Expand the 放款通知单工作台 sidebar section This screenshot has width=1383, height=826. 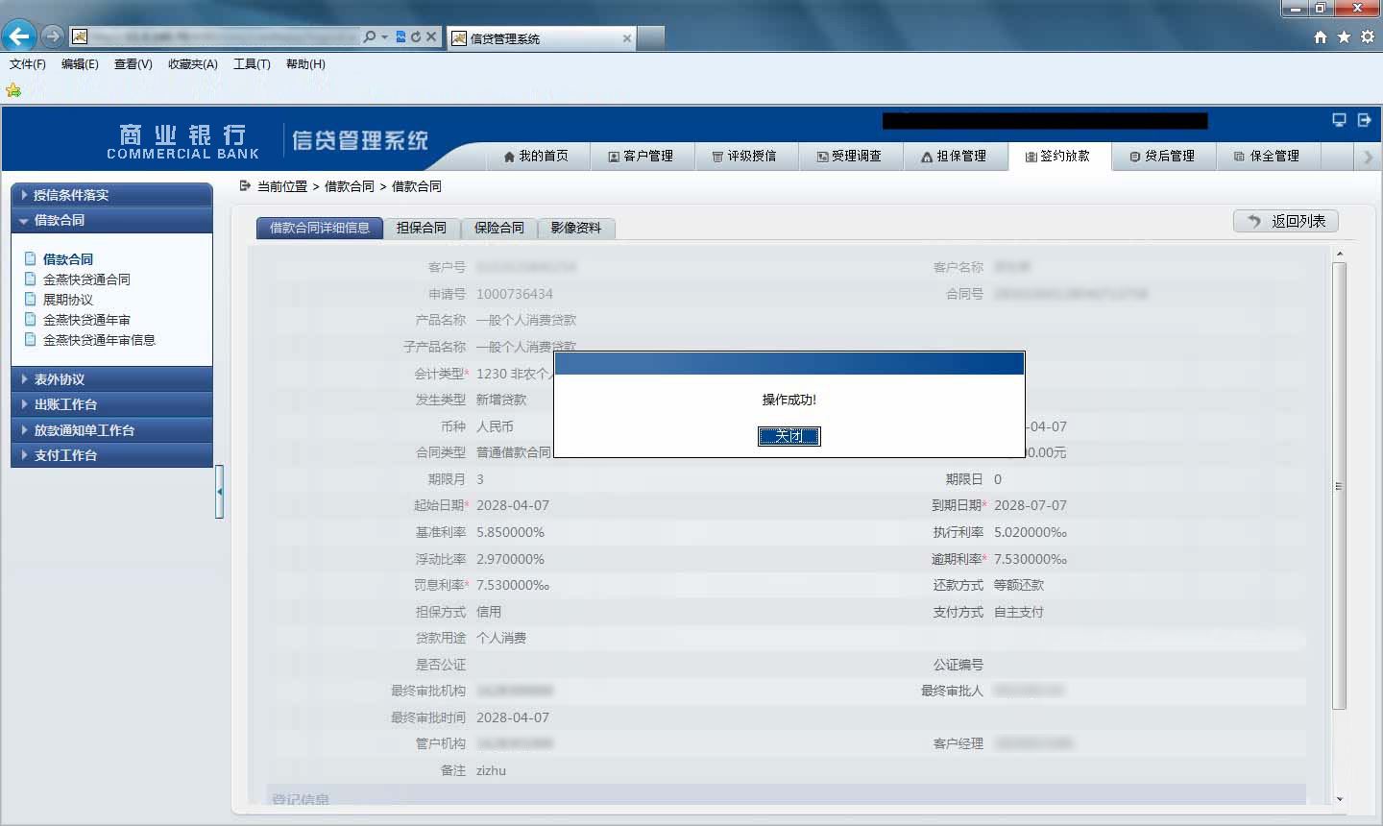[x=111, y=430]
